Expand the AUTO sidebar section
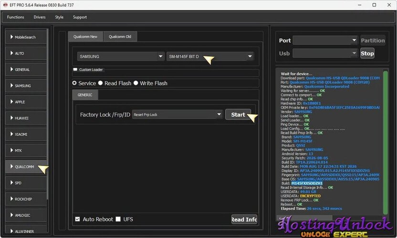 [x=26, y=53]
